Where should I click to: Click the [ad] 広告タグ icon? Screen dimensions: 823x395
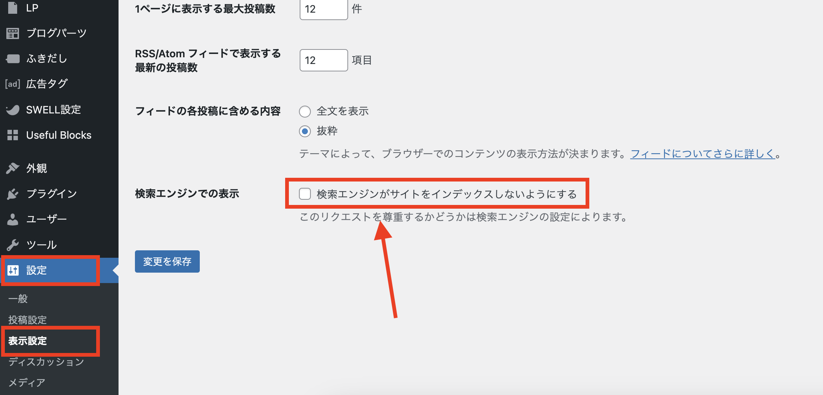(x=13, y=84)
